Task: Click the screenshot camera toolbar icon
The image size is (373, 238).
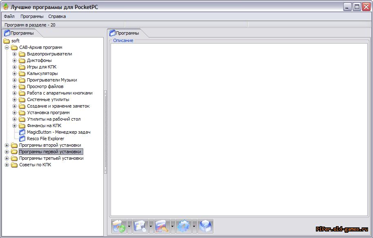Action: click(141, 226)
